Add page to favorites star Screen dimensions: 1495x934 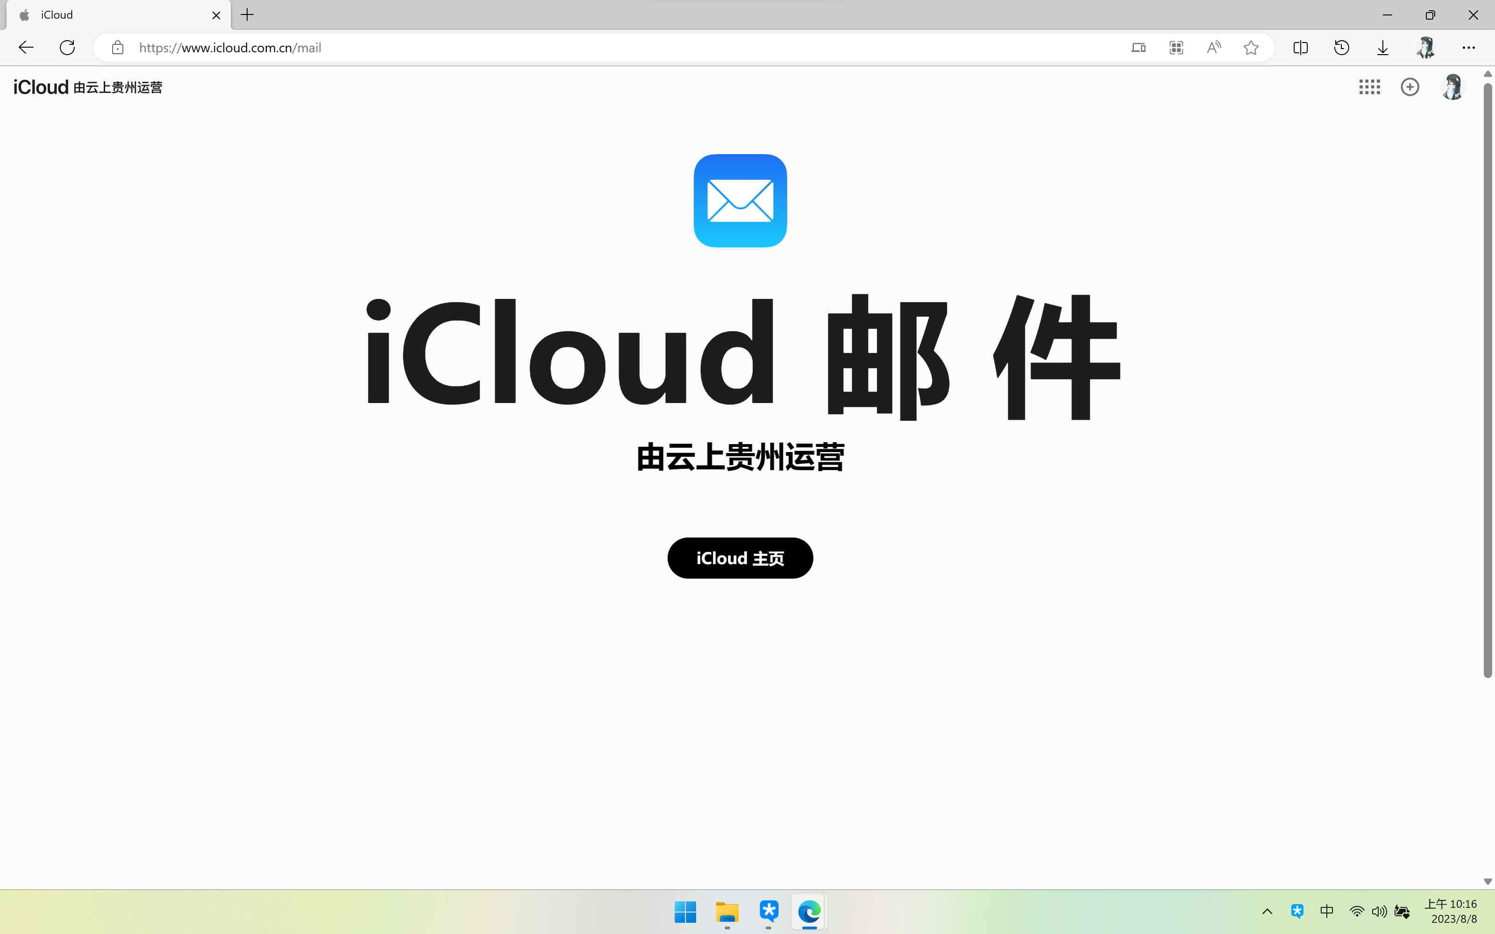coord(1251,48)
